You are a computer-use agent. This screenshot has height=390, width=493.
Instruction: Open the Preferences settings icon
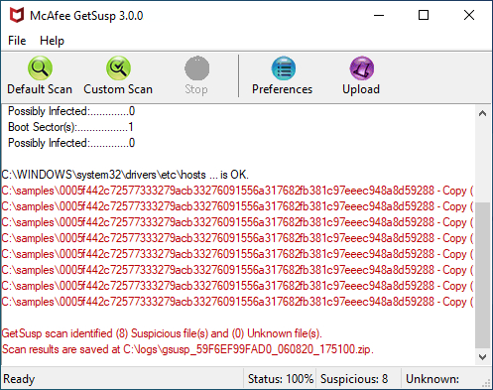283,68
